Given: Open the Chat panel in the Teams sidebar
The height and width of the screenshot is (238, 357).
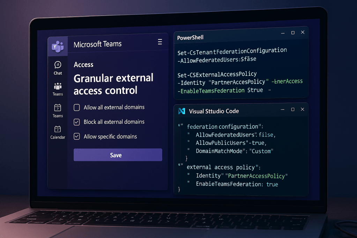Looking at the screenshot, I should (57, 67).
